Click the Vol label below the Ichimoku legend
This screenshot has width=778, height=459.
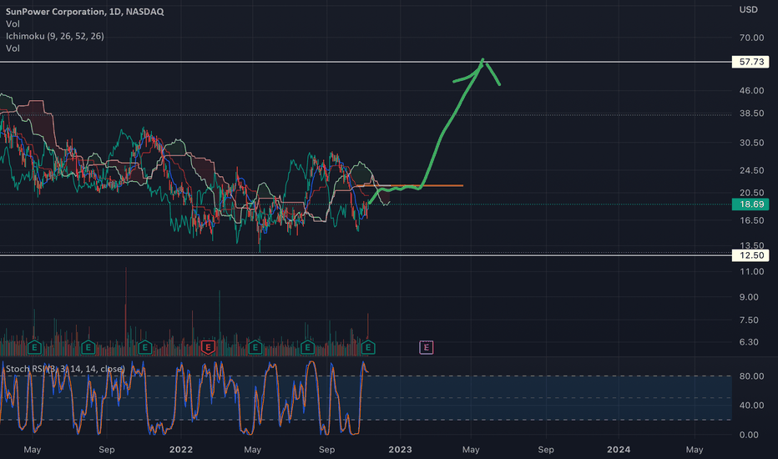pyautogui.click(x=13, y=48)
